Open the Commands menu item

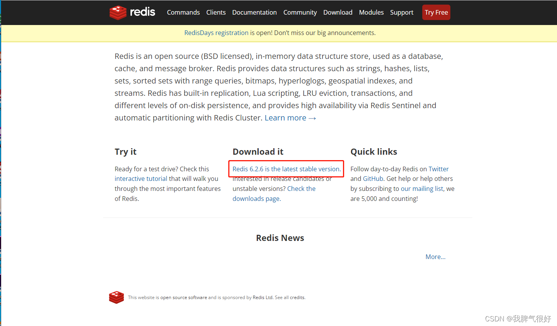point(183,12)
